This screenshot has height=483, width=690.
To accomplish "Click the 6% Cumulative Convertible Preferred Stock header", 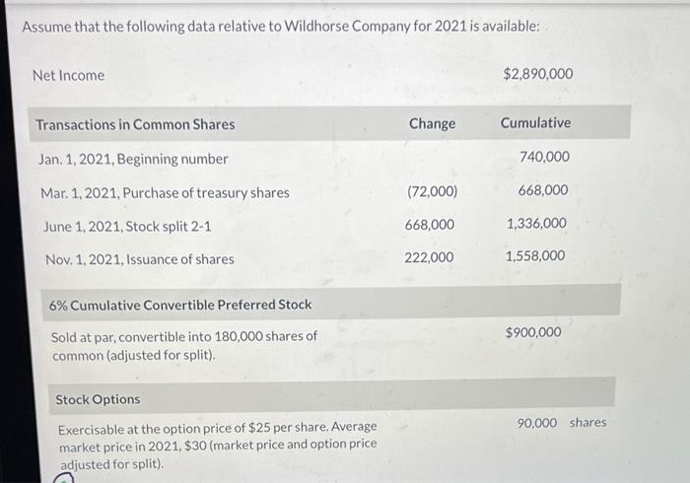I will (x=180, y=305).
